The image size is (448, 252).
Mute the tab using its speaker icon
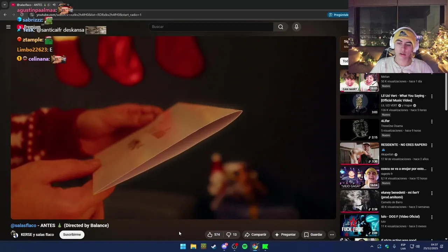click(x=54, y=5)
